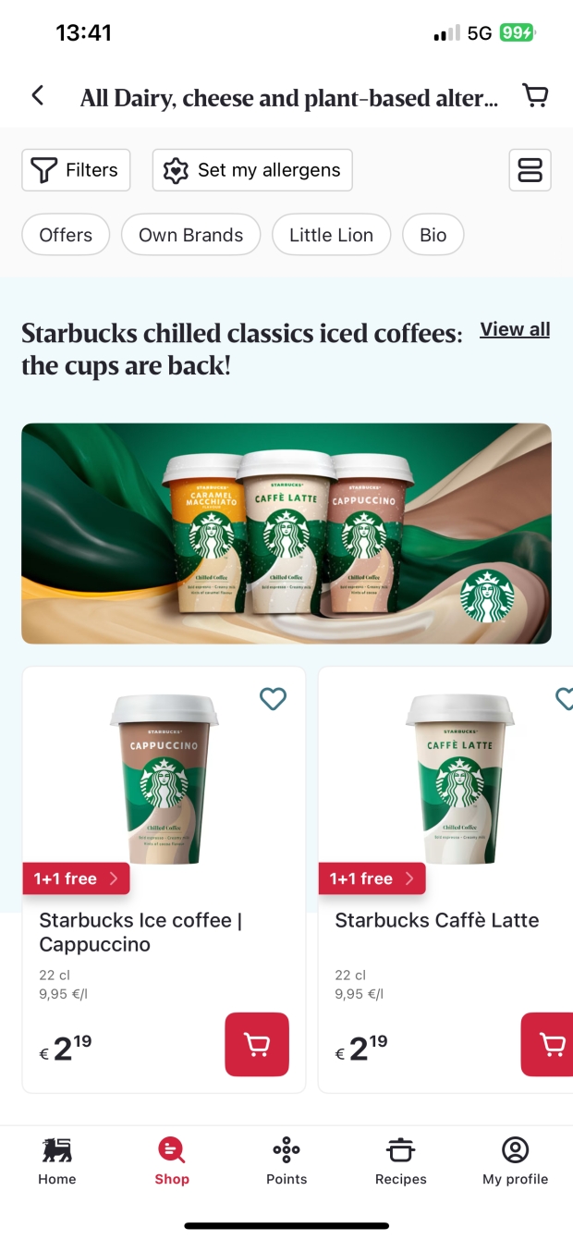Viewport: 573px width, 1240px height.
Task: Toggle the Offers filter chip
Action: (66, 235)
